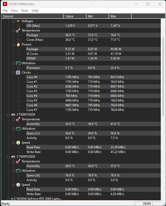Viewport: 166px width, 206px height.
Task: Open the View menu
Action: 14,11
